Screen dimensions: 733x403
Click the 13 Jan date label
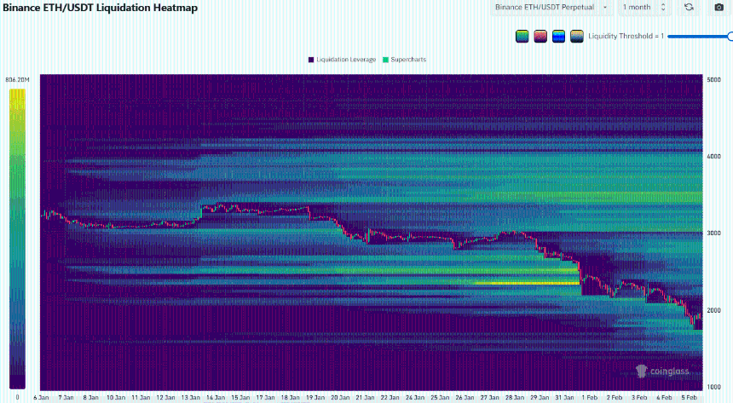point(191,397)
